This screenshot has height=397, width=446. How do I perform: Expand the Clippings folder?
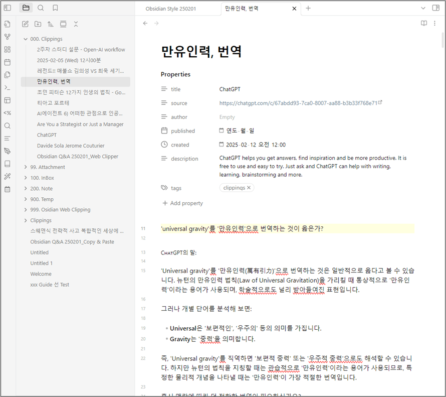click(26, 220)
